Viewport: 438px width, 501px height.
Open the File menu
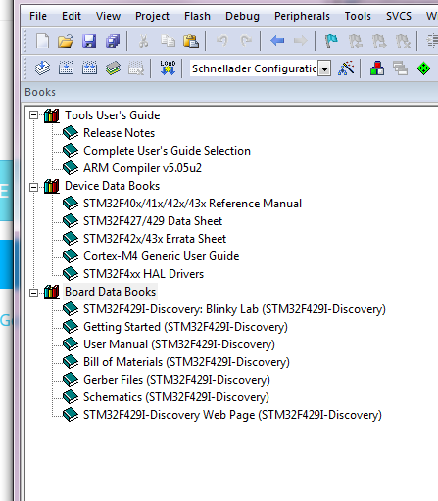tap(38, 16)
